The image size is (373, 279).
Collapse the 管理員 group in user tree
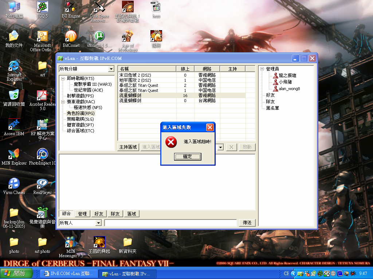click(x=262, y=69)
